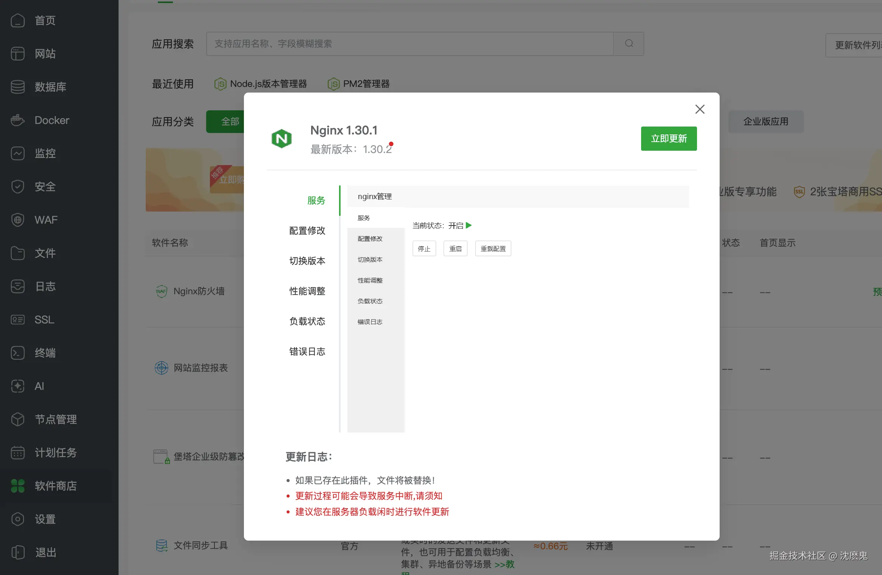This screenshot has height=575, width=882.
Task: Click the 安全 shield icon
Action: click(18, 187)
